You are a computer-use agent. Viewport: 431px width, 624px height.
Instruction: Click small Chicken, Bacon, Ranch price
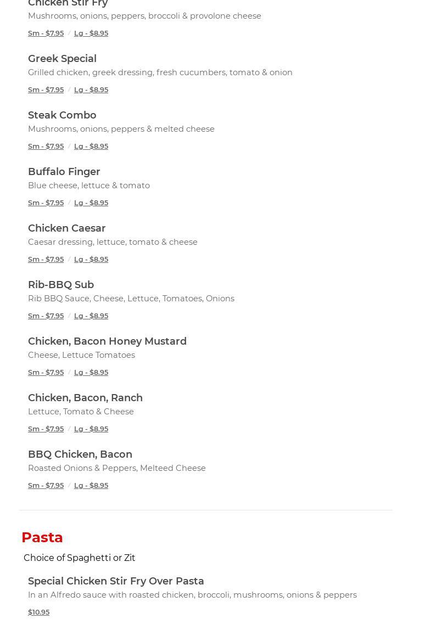click(46, 429)
